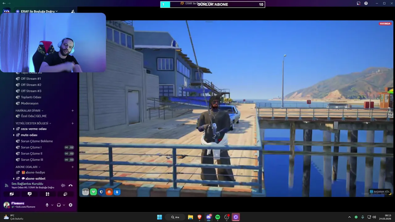Open OBS Studio from the taskbar

[227, 217]
